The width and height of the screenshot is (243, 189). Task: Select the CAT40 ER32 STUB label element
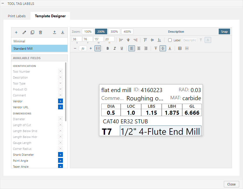[x=125, y=122]
